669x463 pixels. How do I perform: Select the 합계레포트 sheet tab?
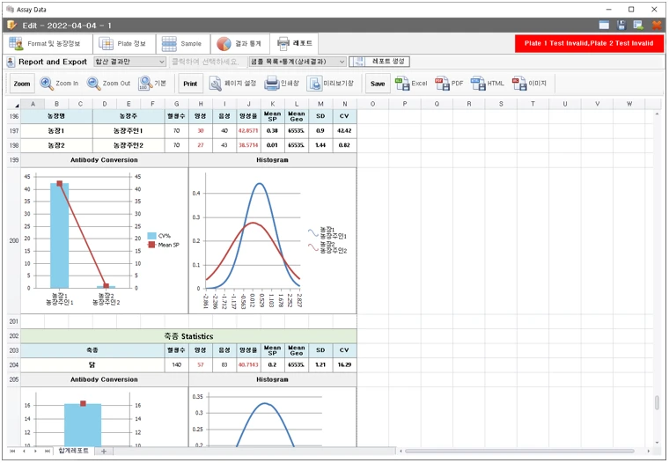tap(73, 451)
